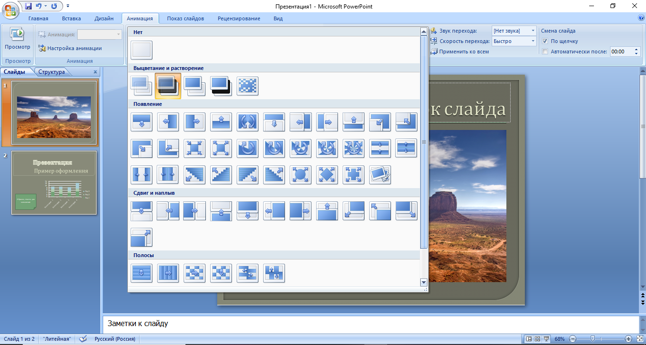Expand the Customize Quick Access Toolbar arrow
Image resolution: width=646 pixels, height=345 pixels.
(x=68, y=6)
